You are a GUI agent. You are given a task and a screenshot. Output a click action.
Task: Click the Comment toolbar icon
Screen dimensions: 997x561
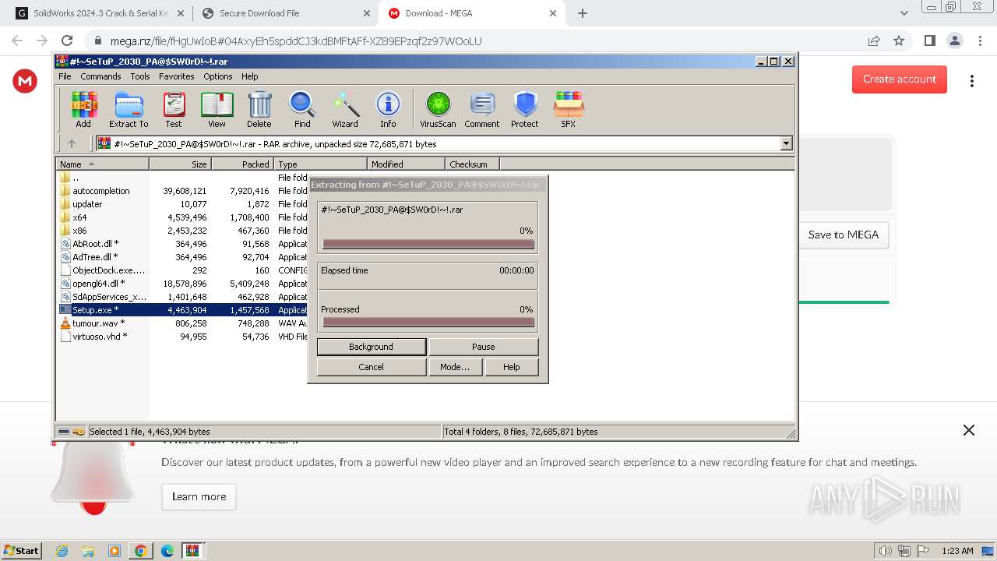(x=482, y=109)
